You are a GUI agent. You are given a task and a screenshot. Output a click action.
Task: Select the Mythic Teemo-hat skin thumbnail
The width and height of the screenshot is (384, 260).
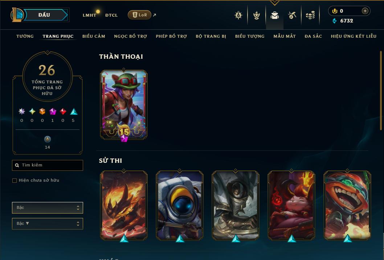pyautogui.click(x=124, y=105)
